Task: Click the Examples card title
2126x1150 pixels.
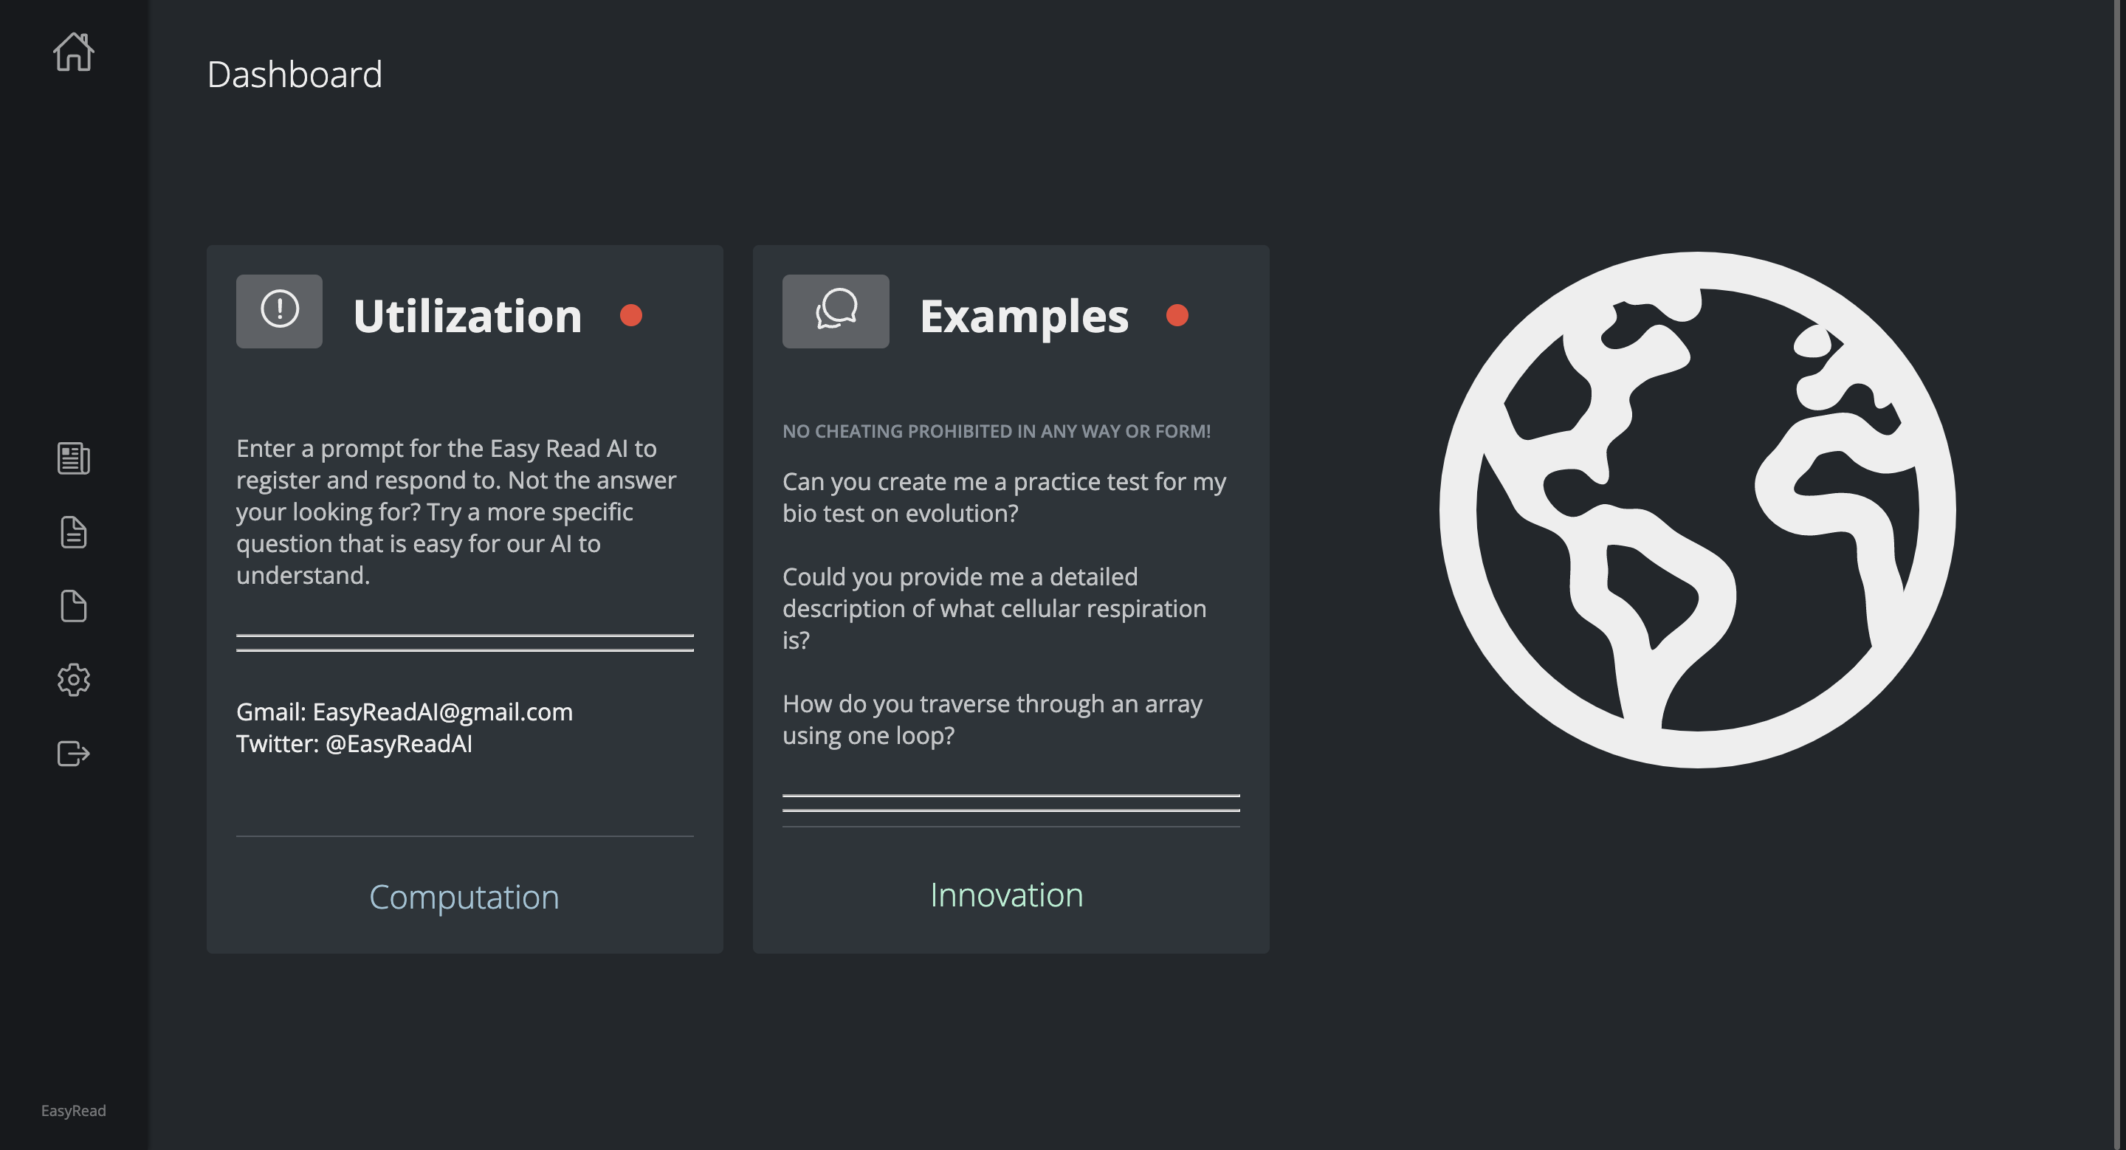Action: coord(1023,316)
